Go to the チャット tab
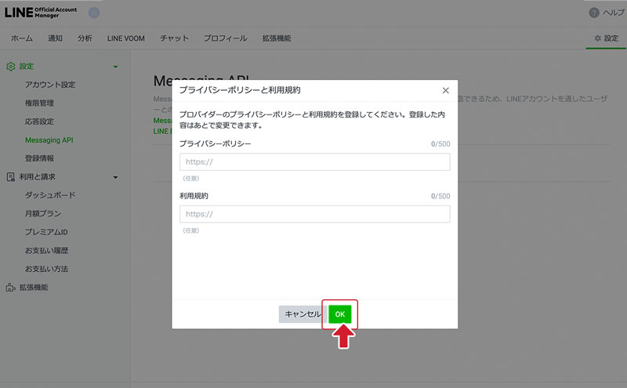Screen dimensions: 627x388 tap(174, 38)
